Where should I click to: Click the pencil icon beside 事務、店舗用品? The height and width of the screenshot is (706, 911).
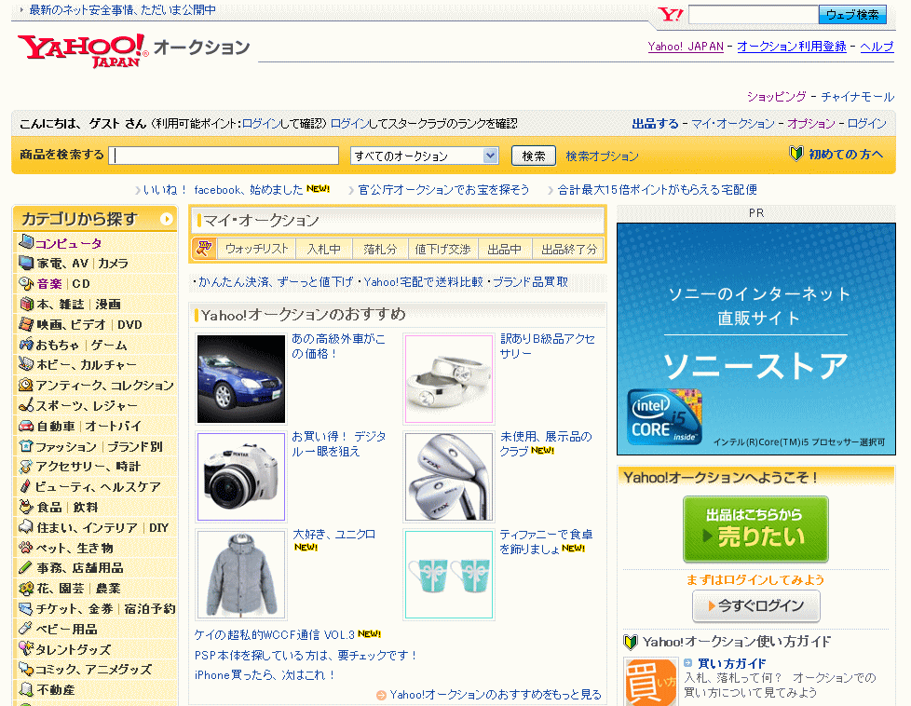[25, 568]
